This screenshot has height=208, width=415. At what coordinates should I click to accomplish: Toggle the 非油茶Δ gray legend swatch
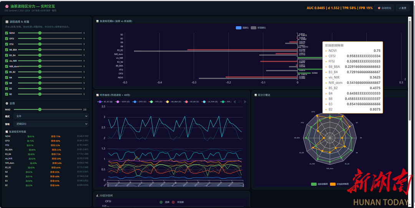point(254,28)
